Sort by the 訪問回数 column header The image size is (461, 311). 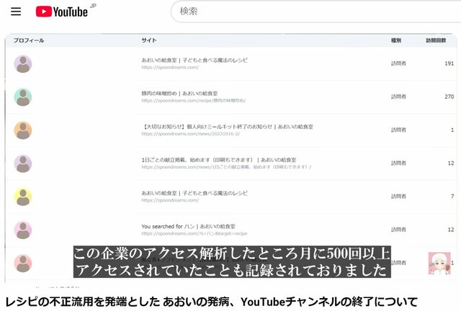[436, 40]
